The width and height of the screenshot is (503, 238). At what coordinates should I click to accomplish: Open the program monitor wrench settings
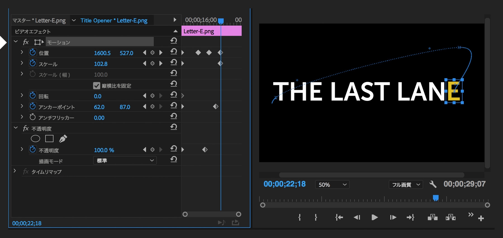[433, 184]
